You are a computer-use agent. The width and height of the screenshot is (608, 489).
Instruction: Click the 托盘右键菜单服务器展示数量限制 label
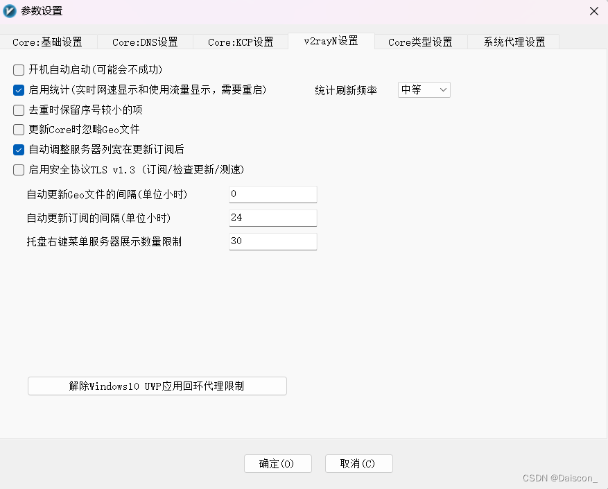click(x=104, y=242)
